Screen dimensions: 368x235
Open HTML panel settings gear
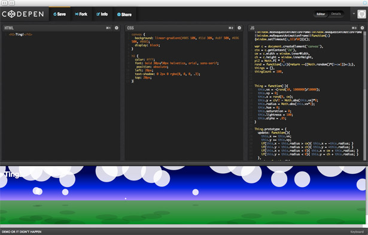coord(117,28)
